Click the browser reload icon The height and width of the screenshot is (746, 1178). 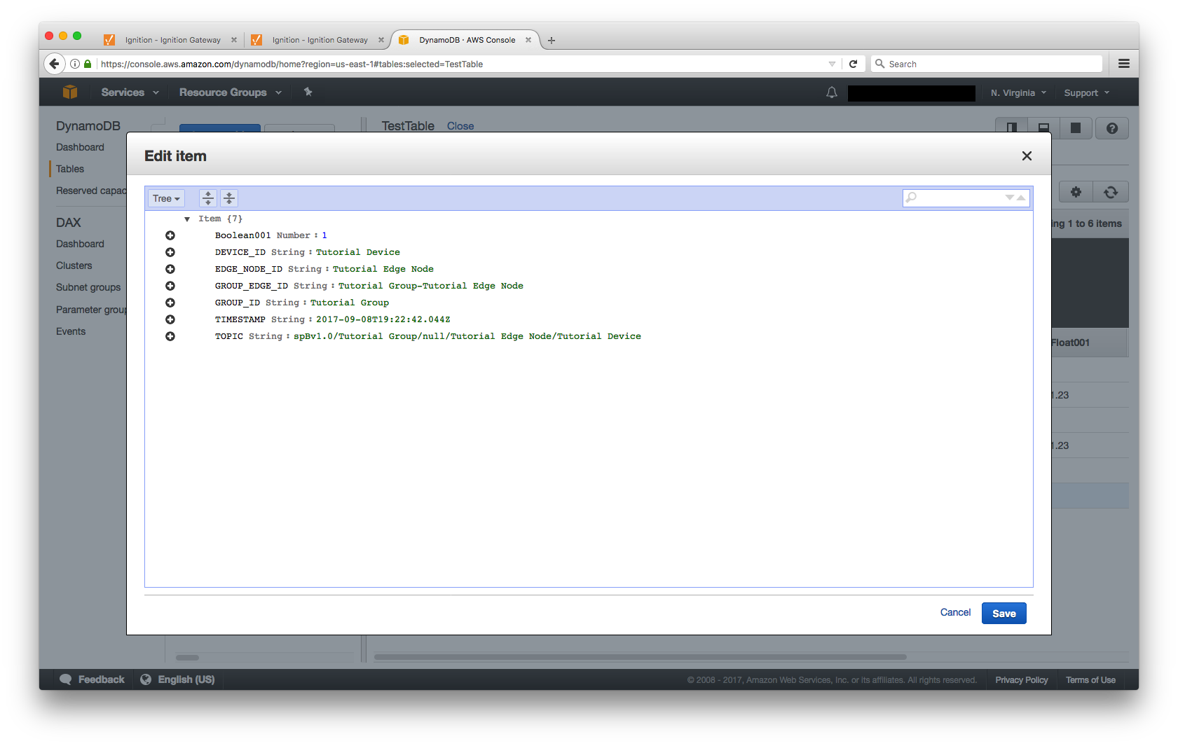click(x=853, y=64)
